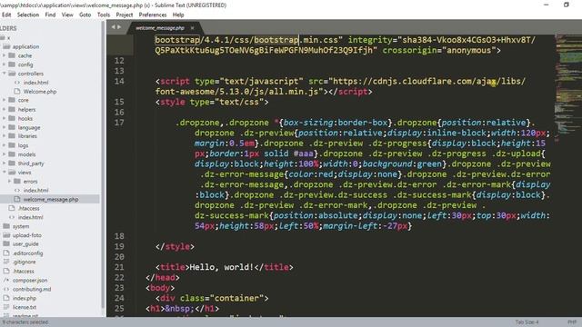This screenshot has width=582, height=327.
Task: Expand the logs folder arrow
Action: coord(5,145)
